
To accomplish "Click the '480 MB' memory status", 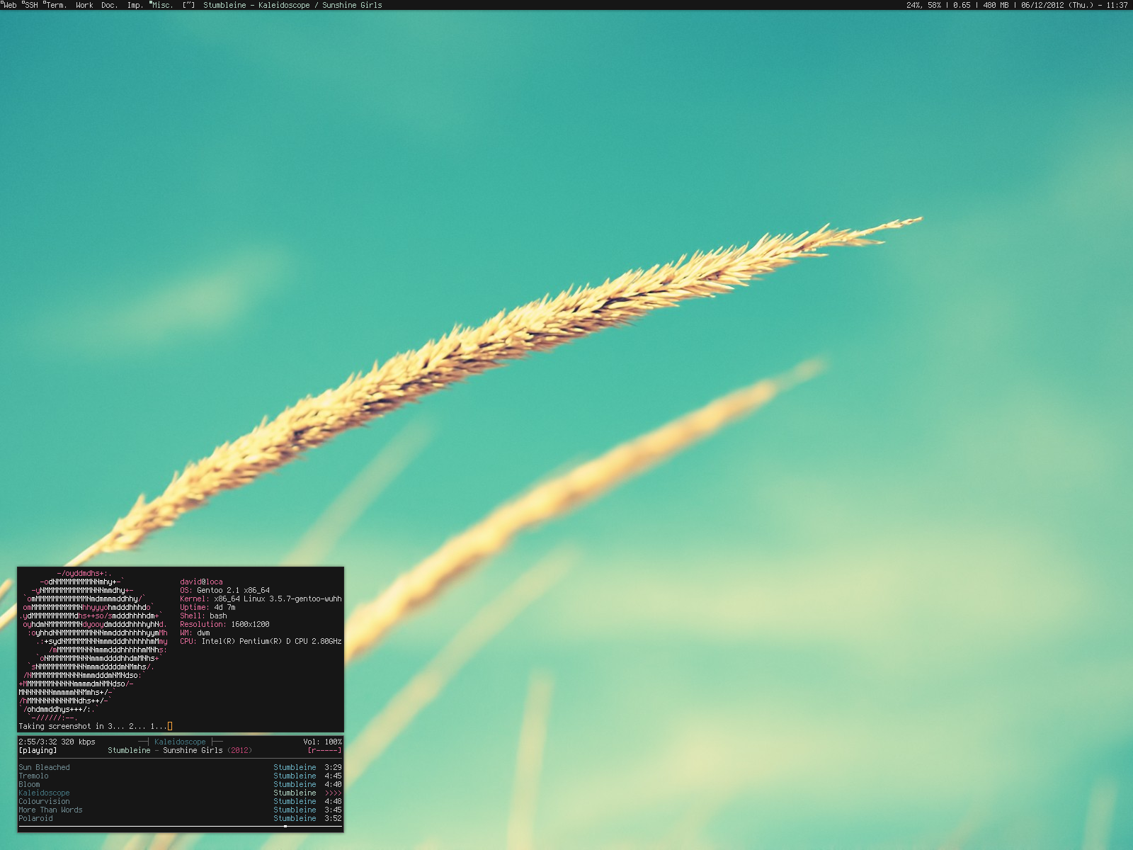I will pos(996,5).
